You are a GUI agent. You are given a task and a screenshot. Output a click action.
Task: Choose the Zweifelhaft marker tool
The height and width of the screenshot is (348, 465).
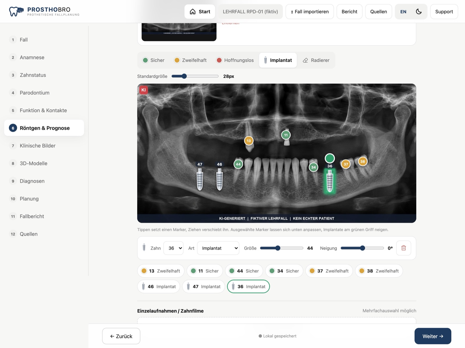[x=190, y=60]
